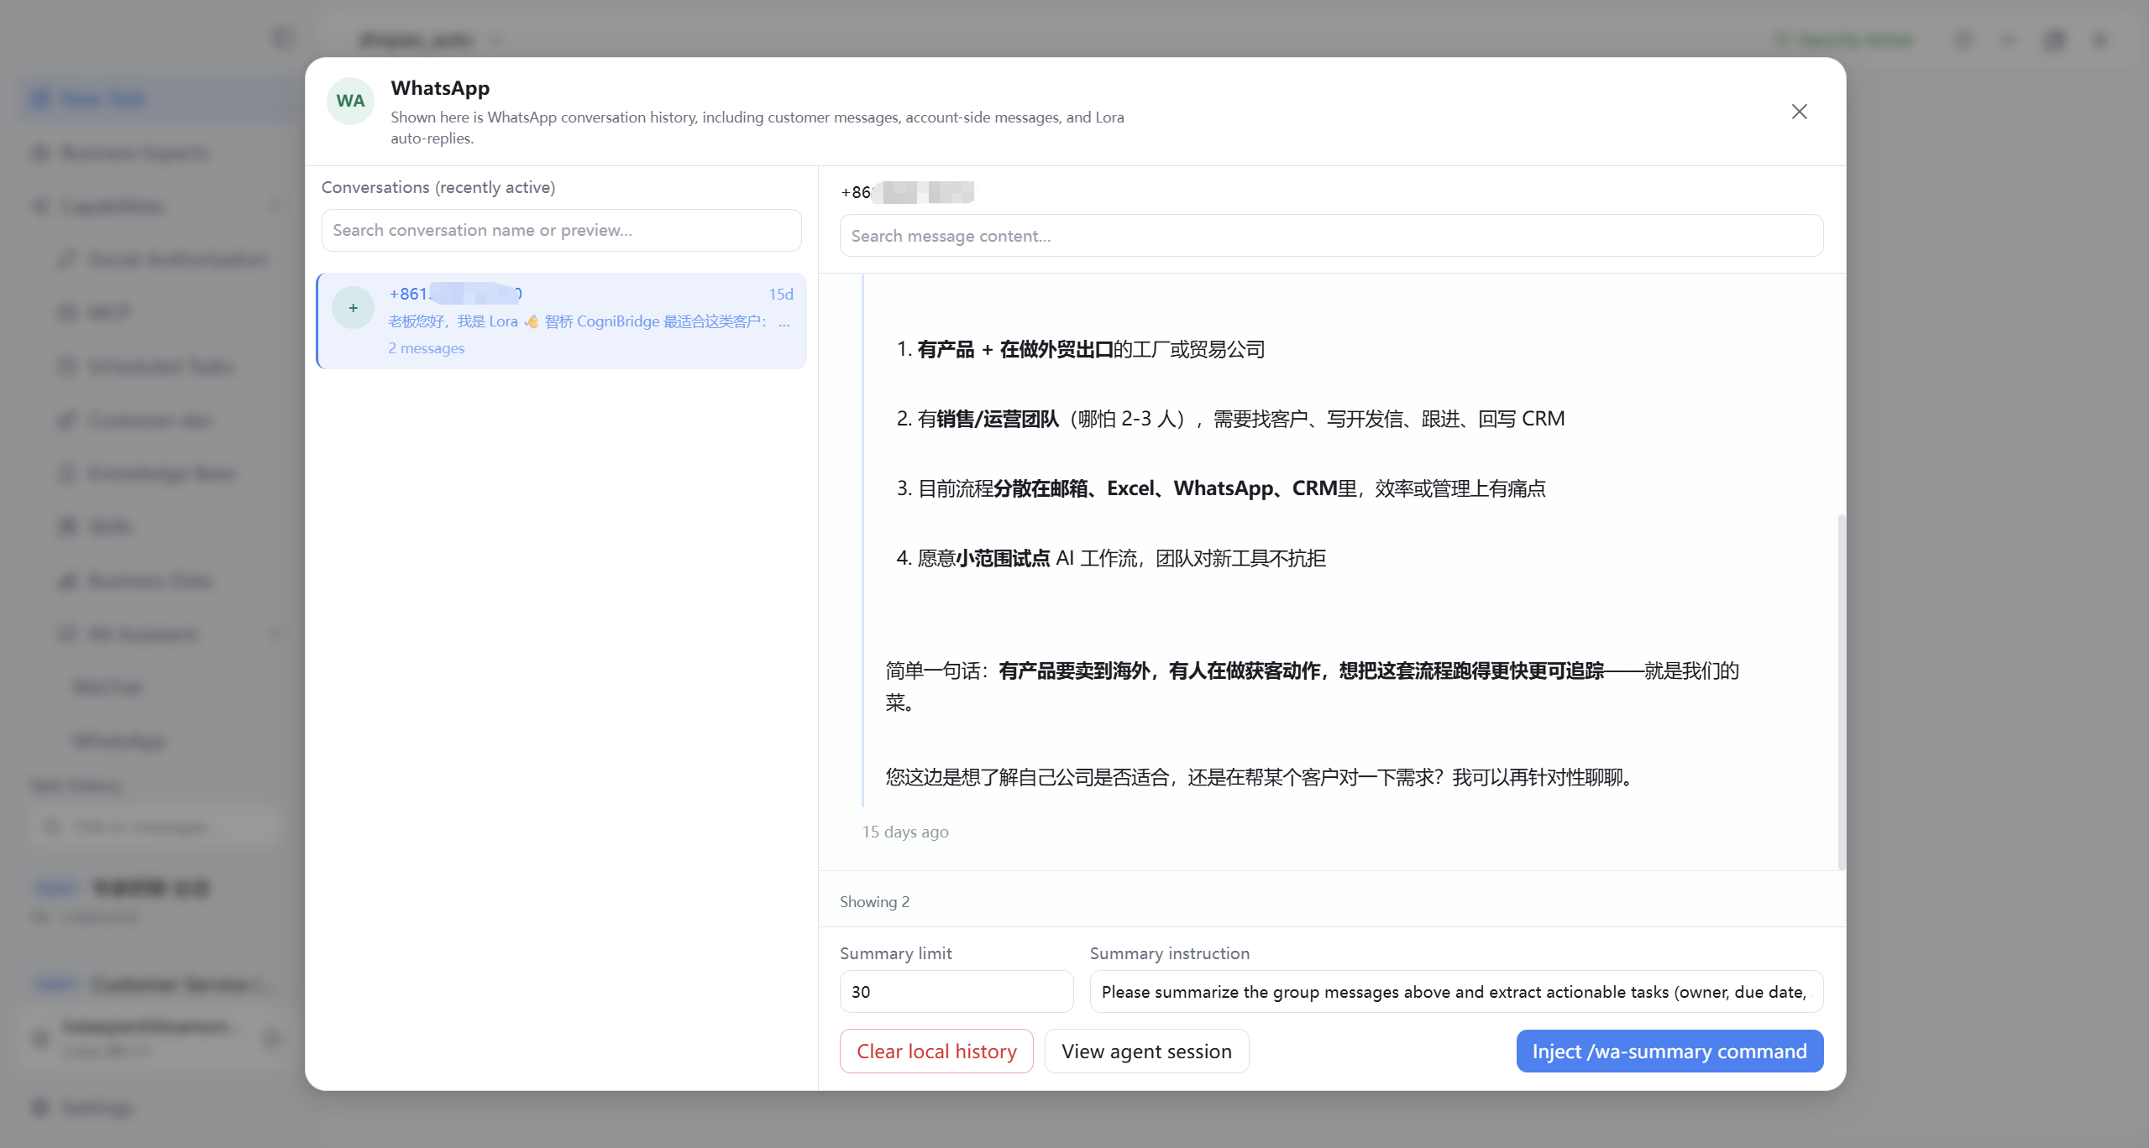Click the +86 phone number header above messages

[907, 192]
